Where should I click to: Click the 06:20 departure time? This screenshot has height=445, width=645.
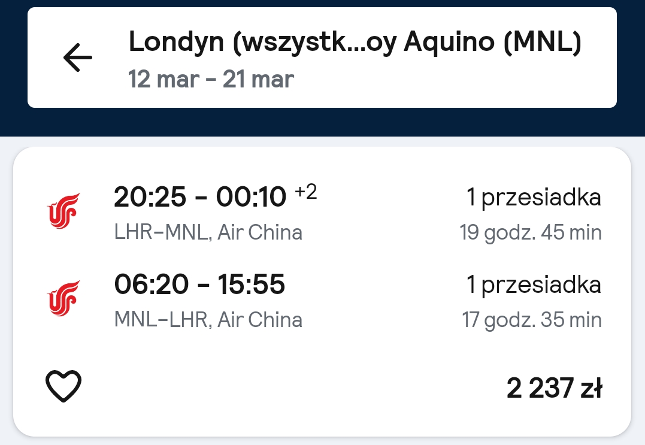pyautogui.click(x=151, y=284)
